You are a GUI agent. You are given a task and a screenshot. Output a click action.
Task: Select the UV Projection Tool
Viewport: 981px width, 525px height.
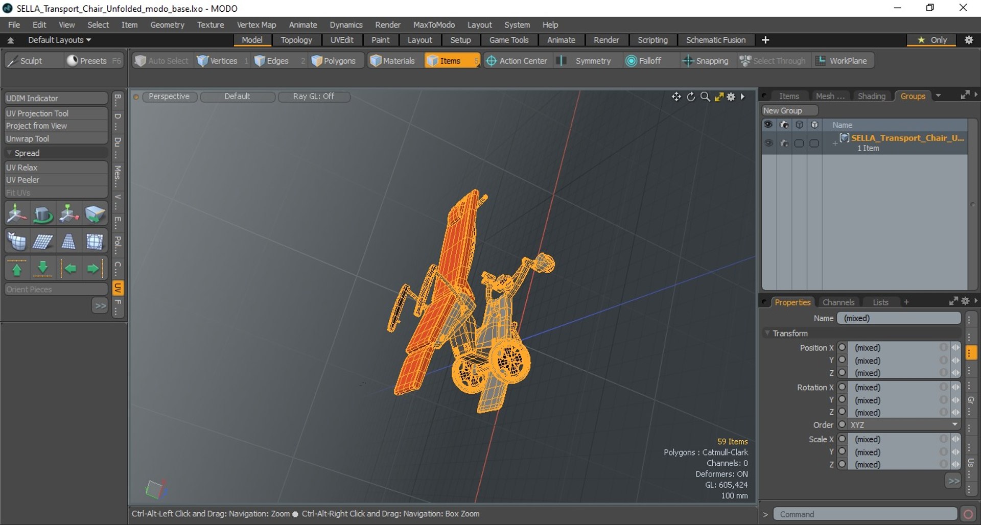pyautogui.click(x=56, y=113)
